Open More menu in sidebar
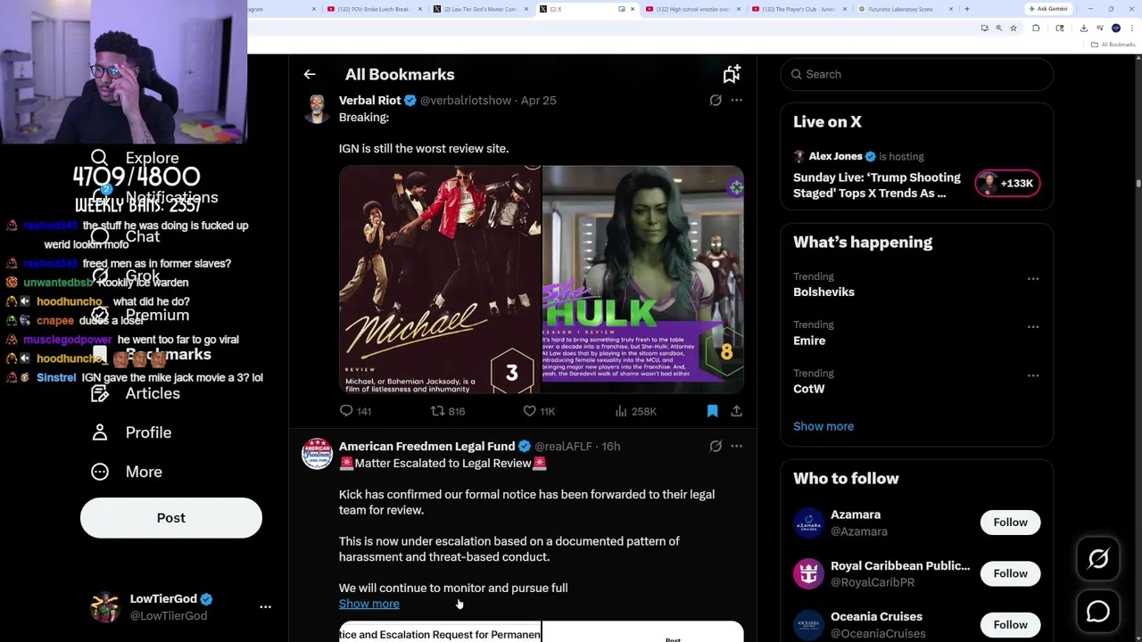 (x=127, y=472)
